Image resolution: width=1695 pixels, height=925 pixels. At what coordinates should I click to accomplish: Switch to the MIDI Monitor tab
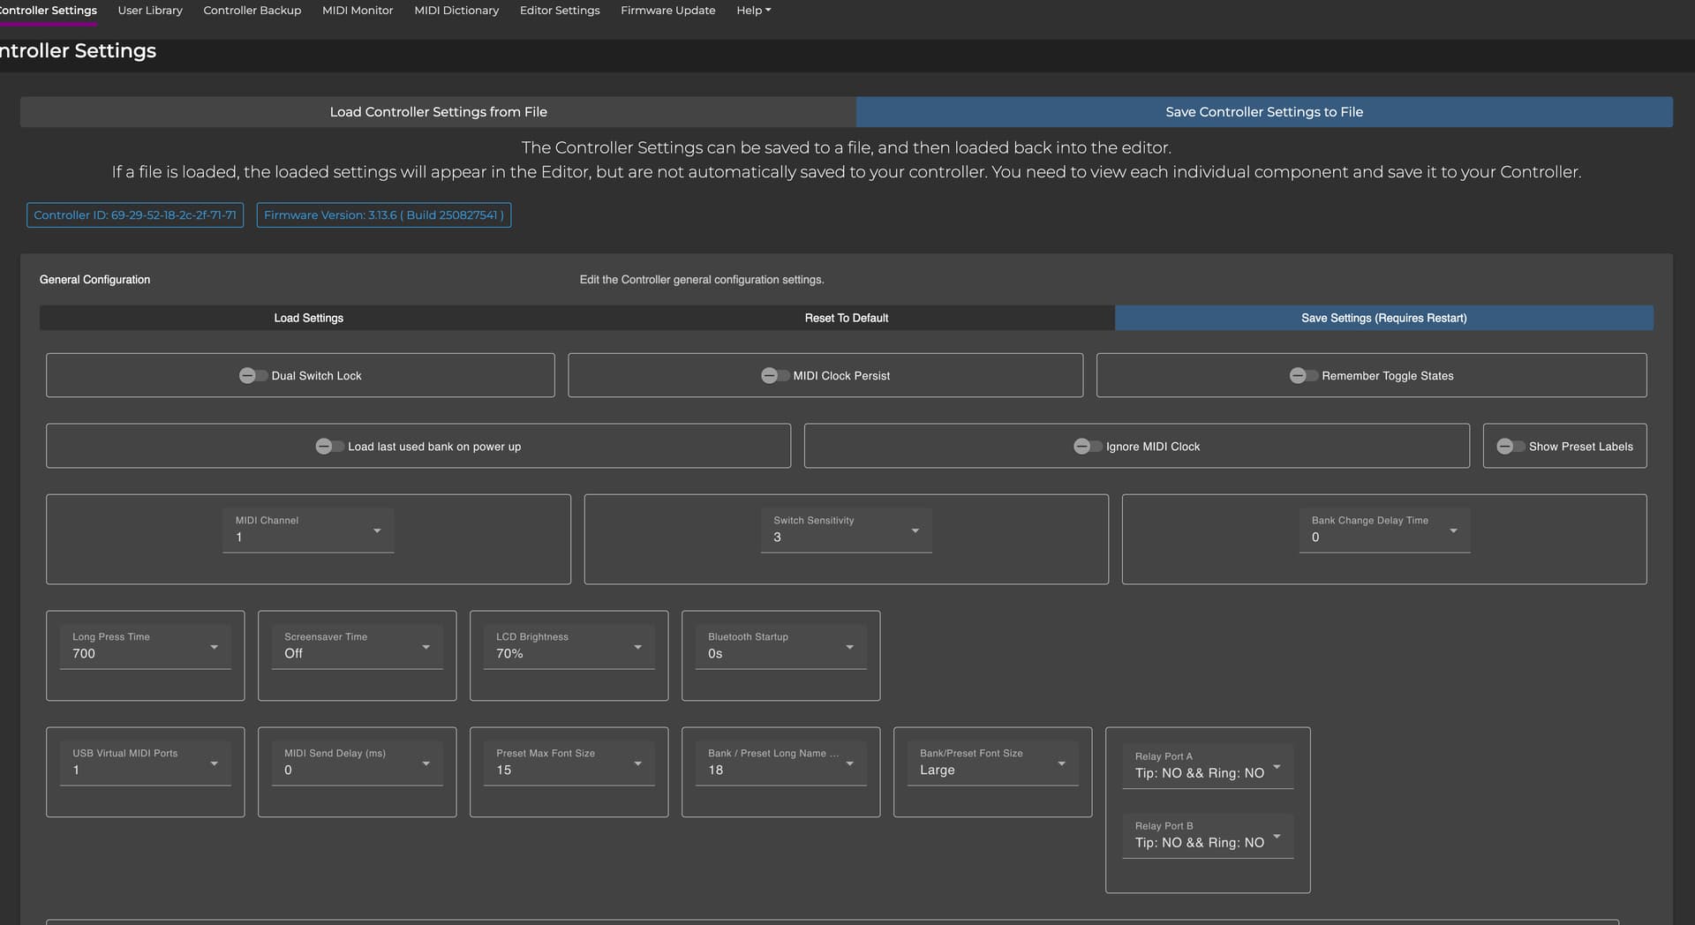[x=358, y=11]
